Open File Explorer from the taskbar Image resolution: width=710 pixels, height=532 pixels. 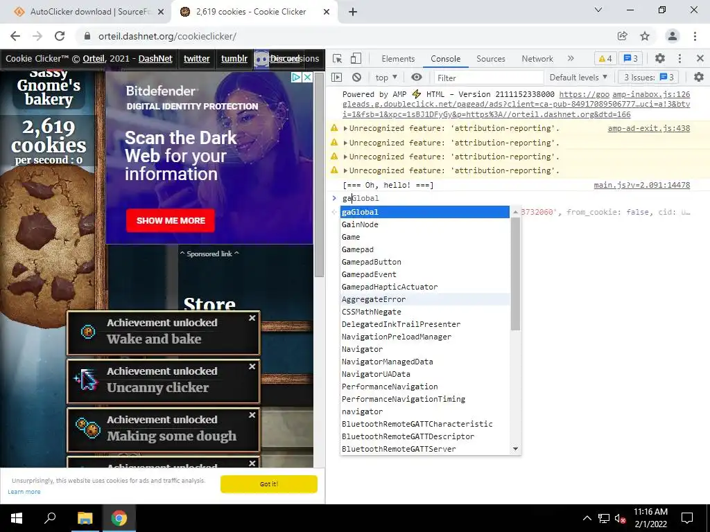[85, 518]
